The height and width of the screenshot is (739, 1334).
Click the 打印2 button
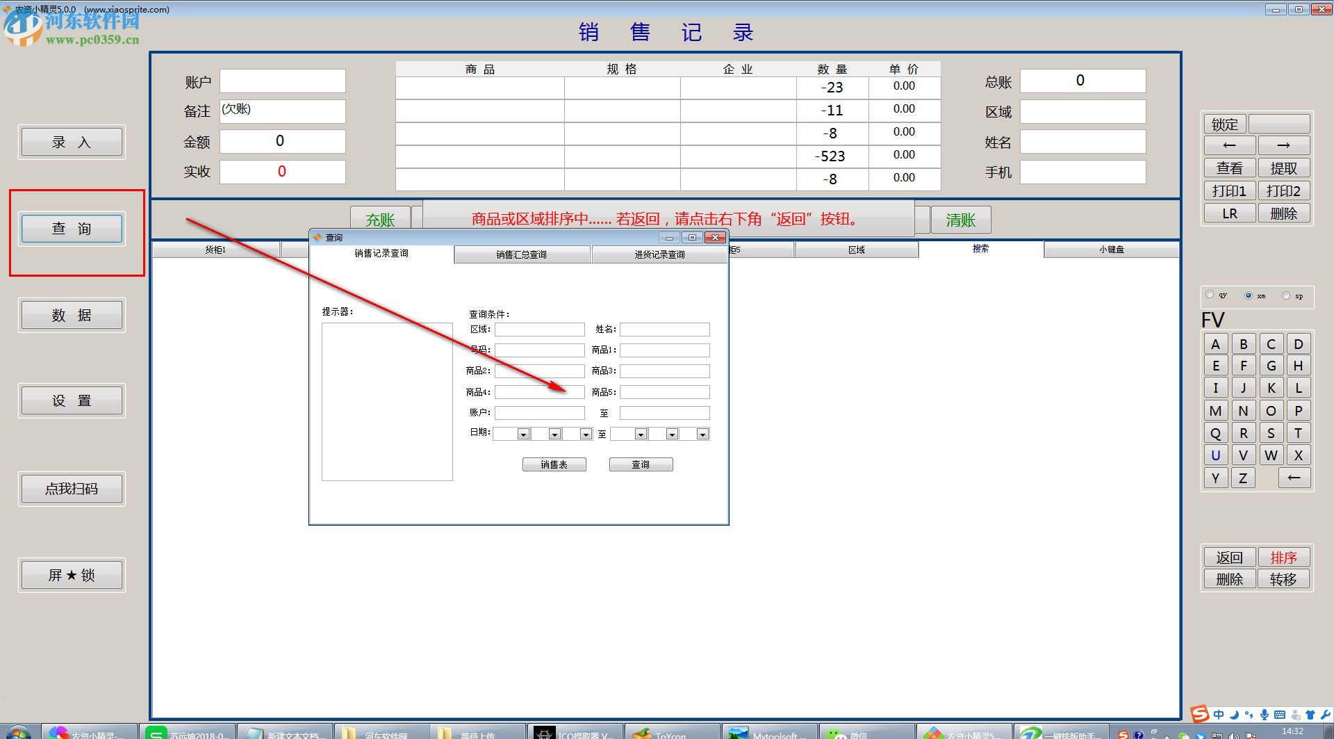1283,190
